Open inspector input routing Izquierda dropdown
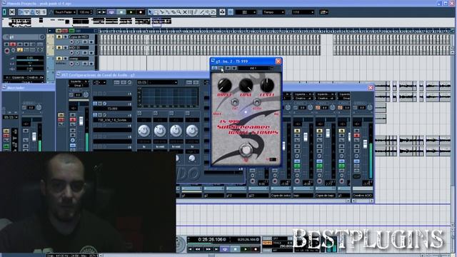 click(24, 78)
